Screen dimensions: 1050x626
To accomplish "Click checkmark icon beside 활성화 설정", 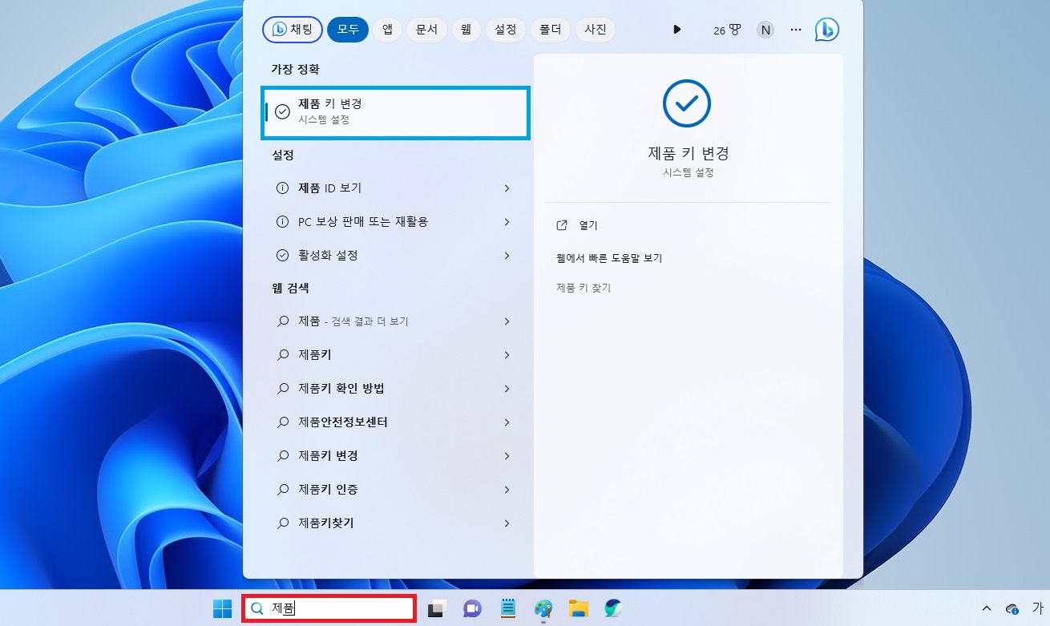I will 282,256.
